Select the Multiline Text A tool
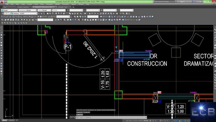Image resolution: width=216 pixels, height=122 pixels. pyautogui.click(x=1, y=74)
